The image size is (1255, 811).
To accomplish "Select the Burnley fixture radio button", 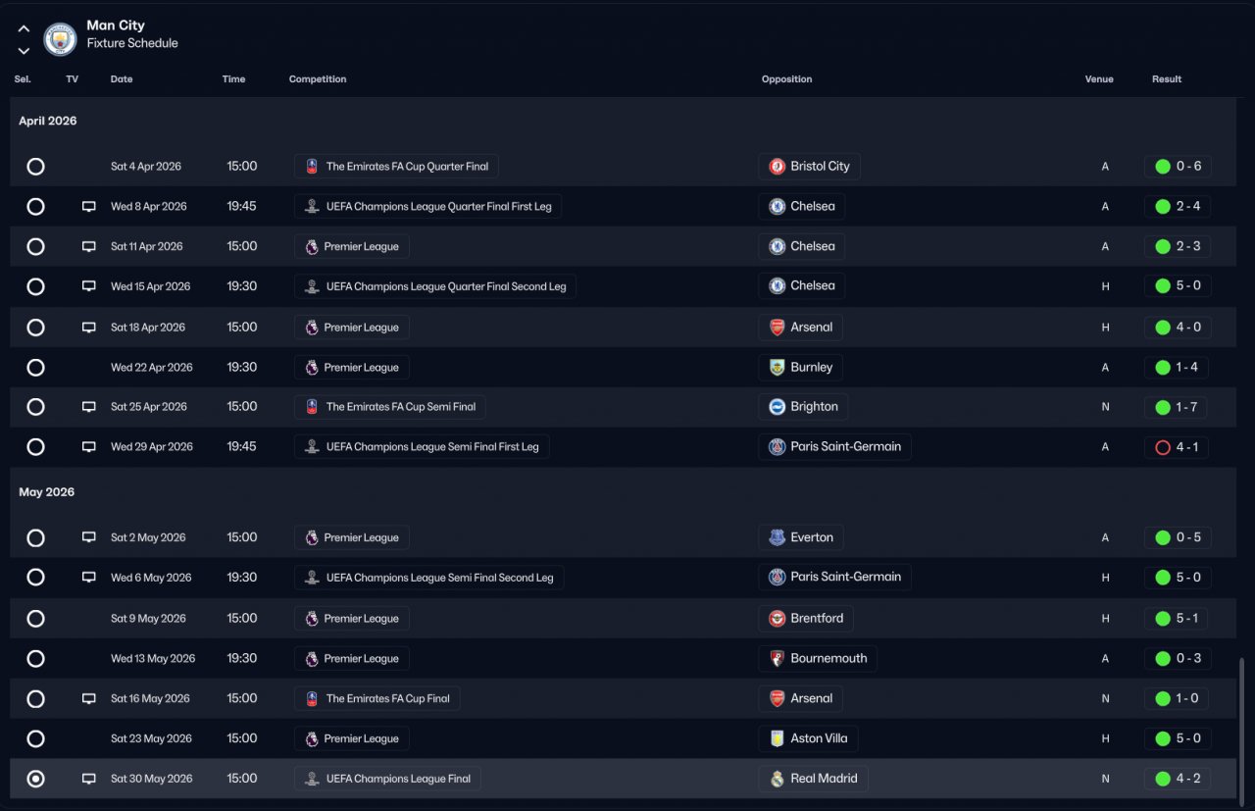I will coord(35,368).
